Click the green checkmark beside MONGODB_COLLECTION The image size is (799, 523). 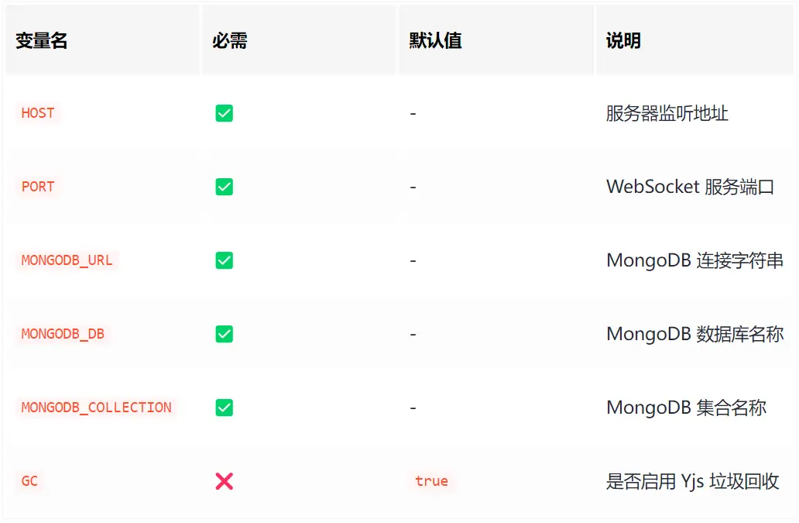(225, 408)
